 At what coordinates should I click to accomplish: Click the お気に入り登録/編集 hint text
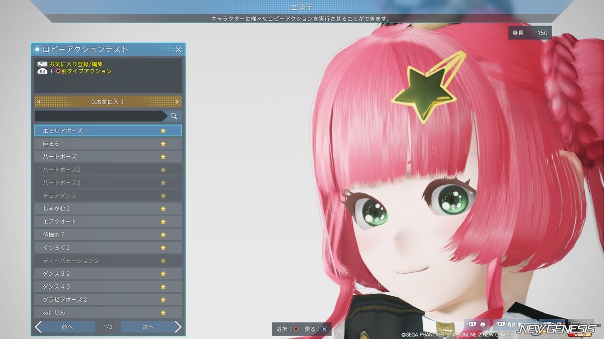[x=76, y=64]
